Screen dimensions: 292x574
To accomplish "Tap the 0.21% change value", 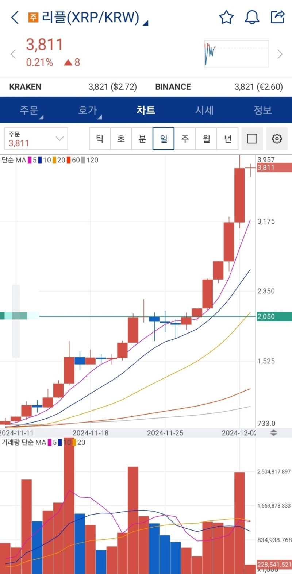I will (x=39, y=62).
